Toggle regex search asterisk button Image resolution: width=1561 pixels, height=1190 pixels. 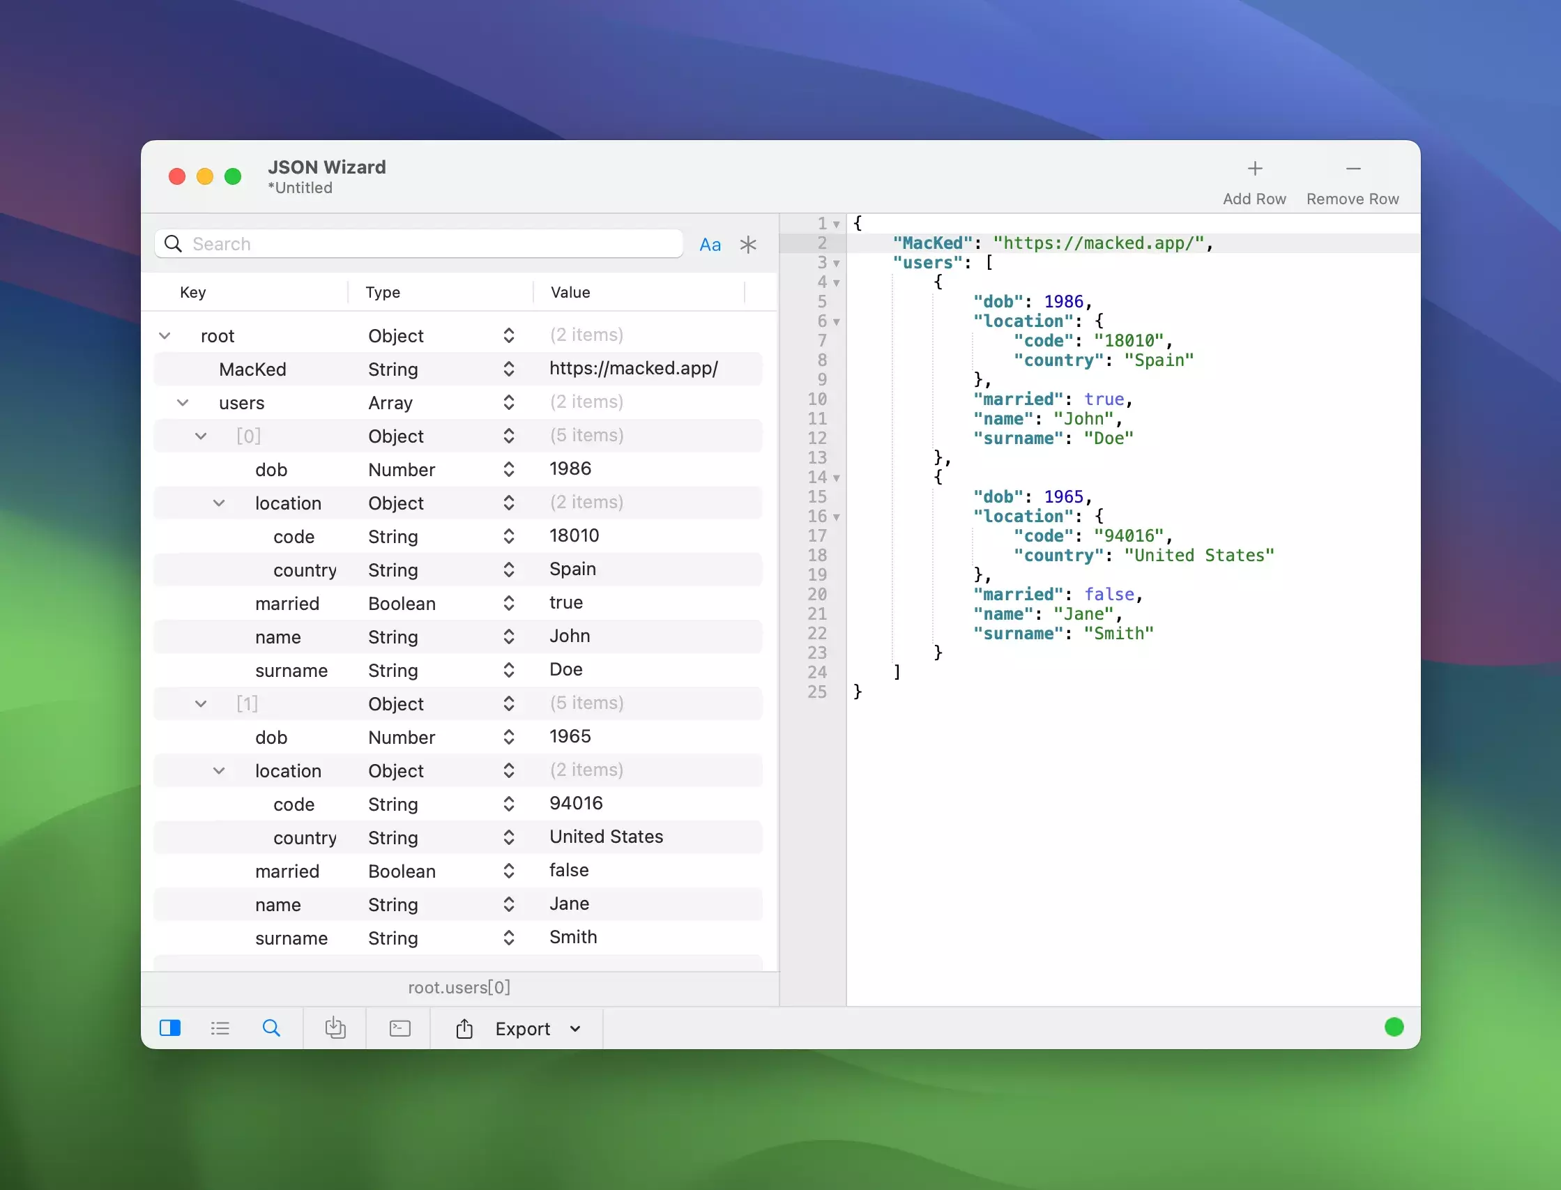748,245
